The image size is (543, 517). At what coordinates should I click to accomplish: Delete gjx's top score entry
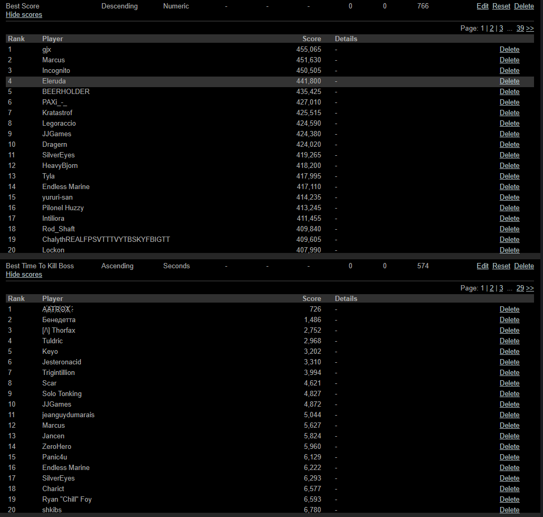coord(509,50)
